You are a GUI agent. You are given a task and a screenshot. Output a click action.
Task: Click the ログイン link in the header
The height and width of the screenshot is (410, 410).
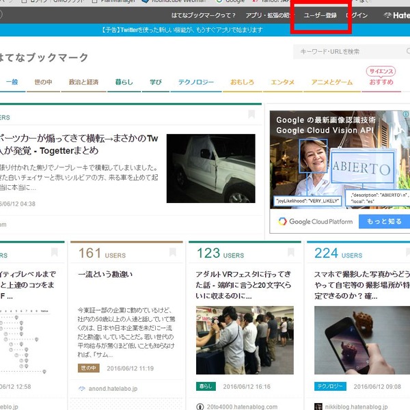pos(357,16)
